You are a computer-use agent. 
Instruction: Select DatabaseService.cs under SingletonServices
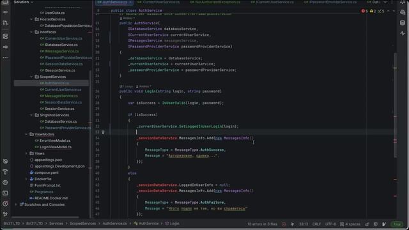[x=58, y=121]
